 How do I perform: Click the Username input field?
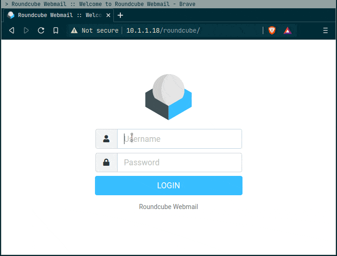[179, 139]
